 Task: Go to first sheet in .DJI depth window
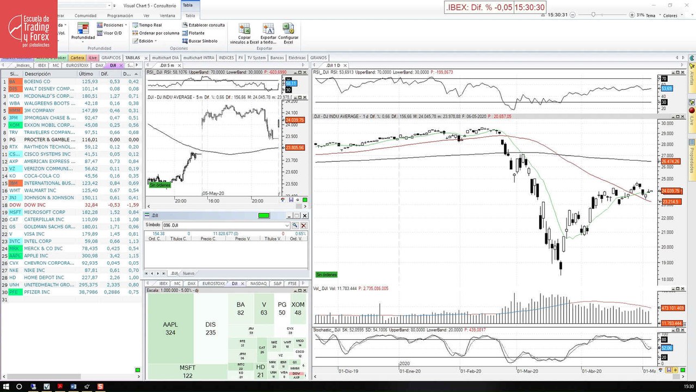click(147, 273)
